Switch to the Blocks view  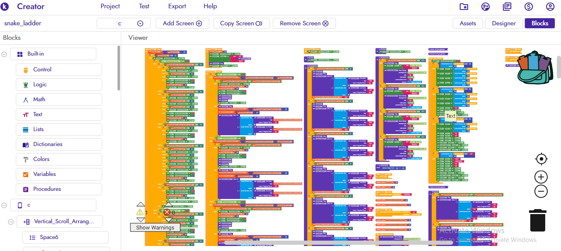pos(540,23)
